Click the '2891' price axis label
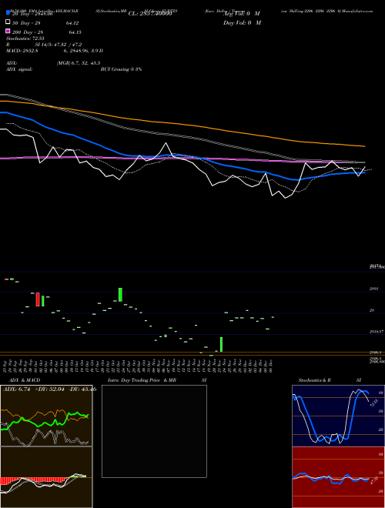The height and width of the screenshot is (508, 385). coord(374,289)
